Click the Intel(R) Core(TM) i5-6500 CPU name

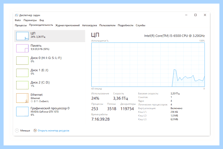[174, 36]
